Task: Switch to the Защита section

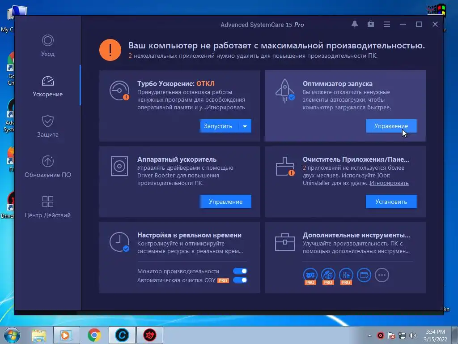Action: [47, 126]
